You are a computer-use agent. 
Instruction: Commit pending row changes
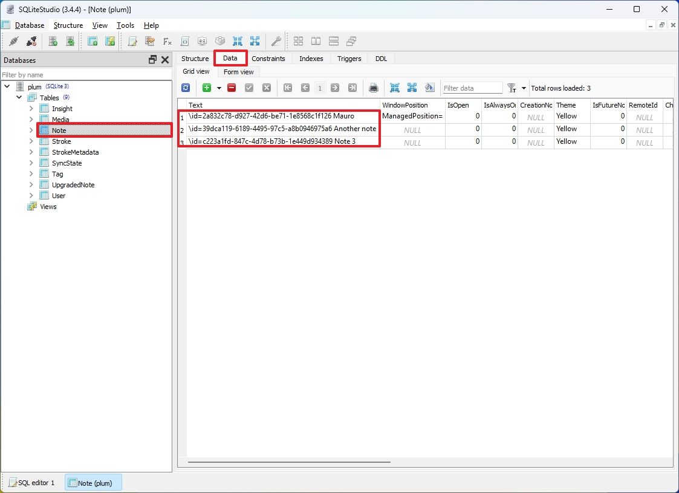(249, 88)
